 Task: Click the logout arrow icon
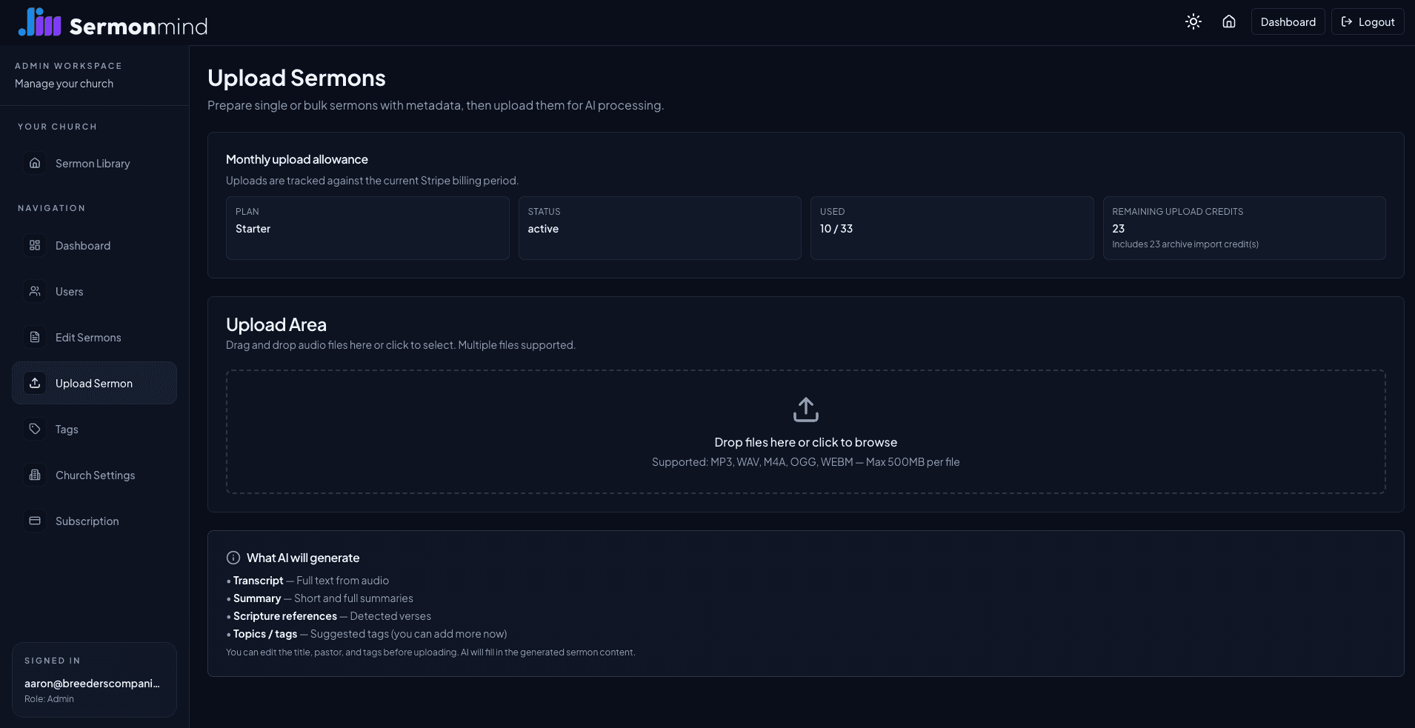pyautogui.click(x=1347, y=21)
